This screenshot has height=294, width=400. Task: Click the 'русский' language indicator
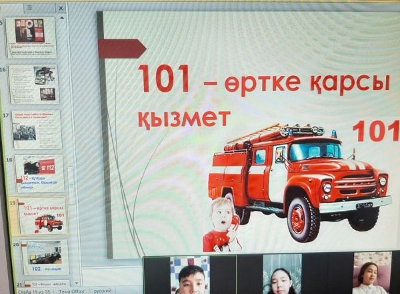pyautogui.click(x=103, y=290)
